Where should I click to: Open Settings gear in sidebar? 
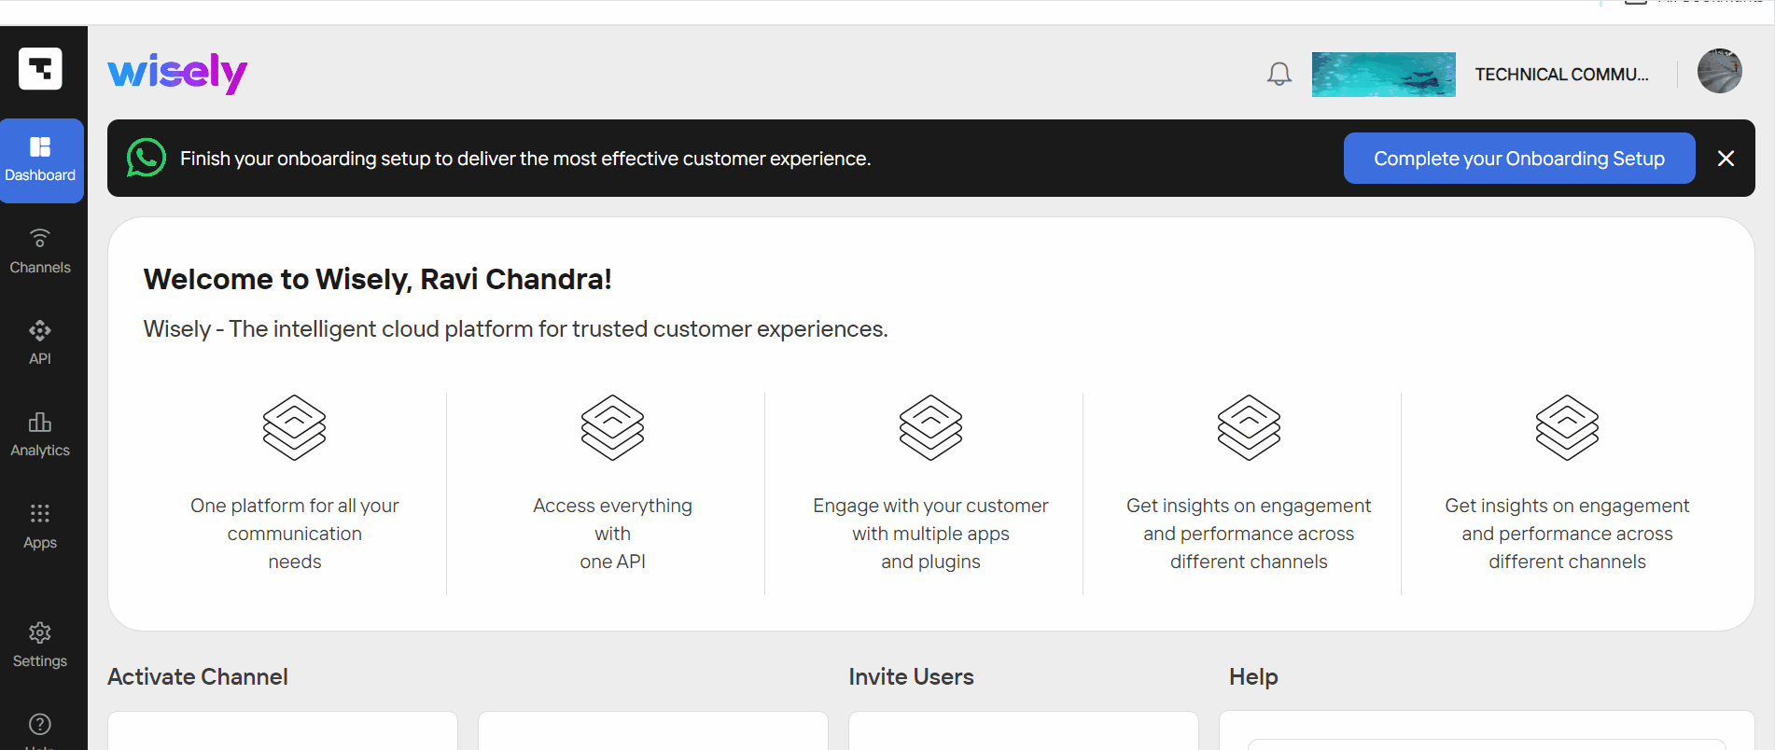coord(40,646)
